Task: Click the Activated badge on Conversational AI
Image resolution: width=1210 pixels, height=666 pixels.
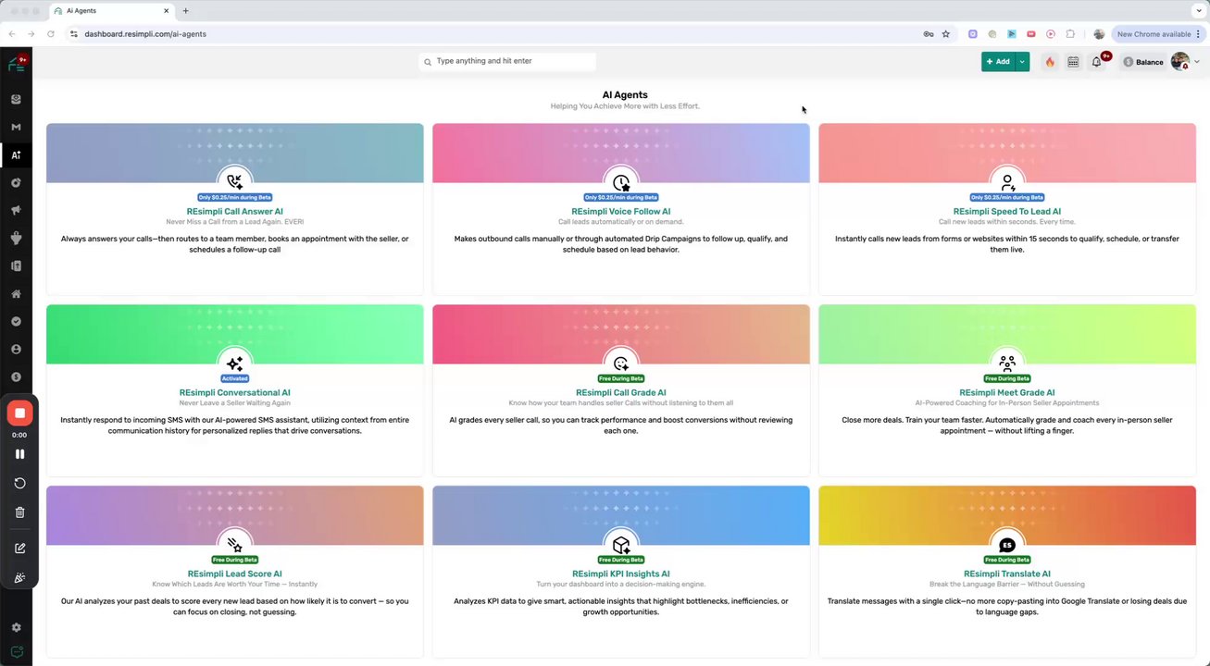Action: (x=234, y=378)
